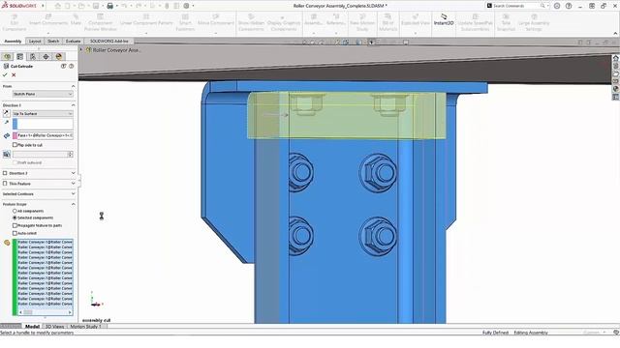This screenshot has height=348, width=620.
Task: Click the Print icon in quick access toolbar
Action: click(109, 6)
